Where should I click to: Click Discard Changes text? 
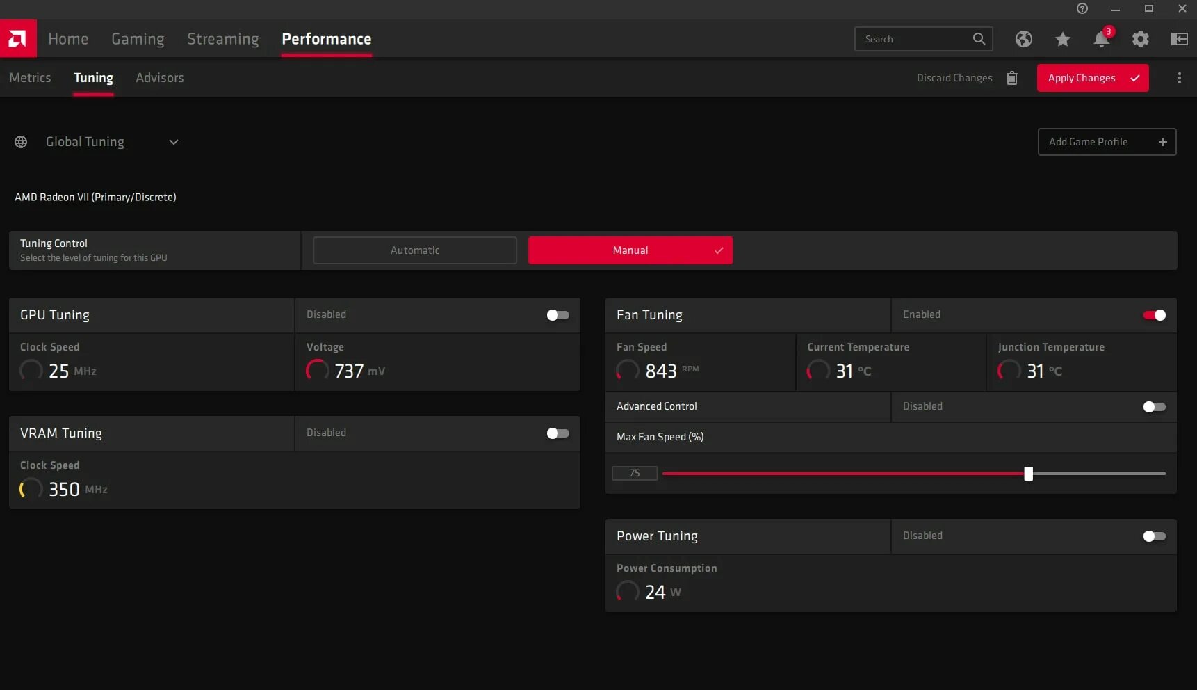pos(954,78)
